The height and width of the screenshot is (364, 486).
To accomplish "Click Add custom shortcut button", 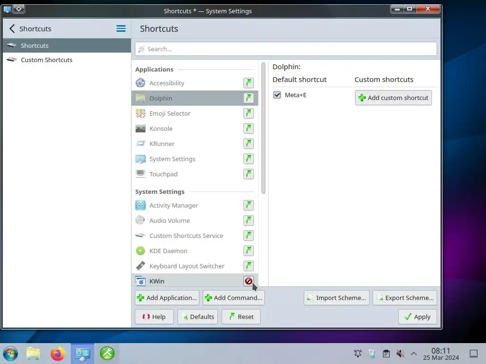I will pyautogui.click(x=393, y=98).
